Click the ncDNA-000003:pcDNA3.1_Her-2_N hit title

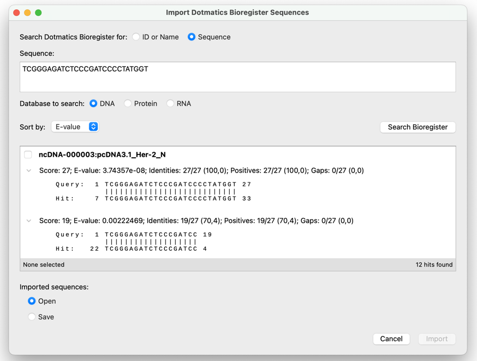(x=102, y=155)
